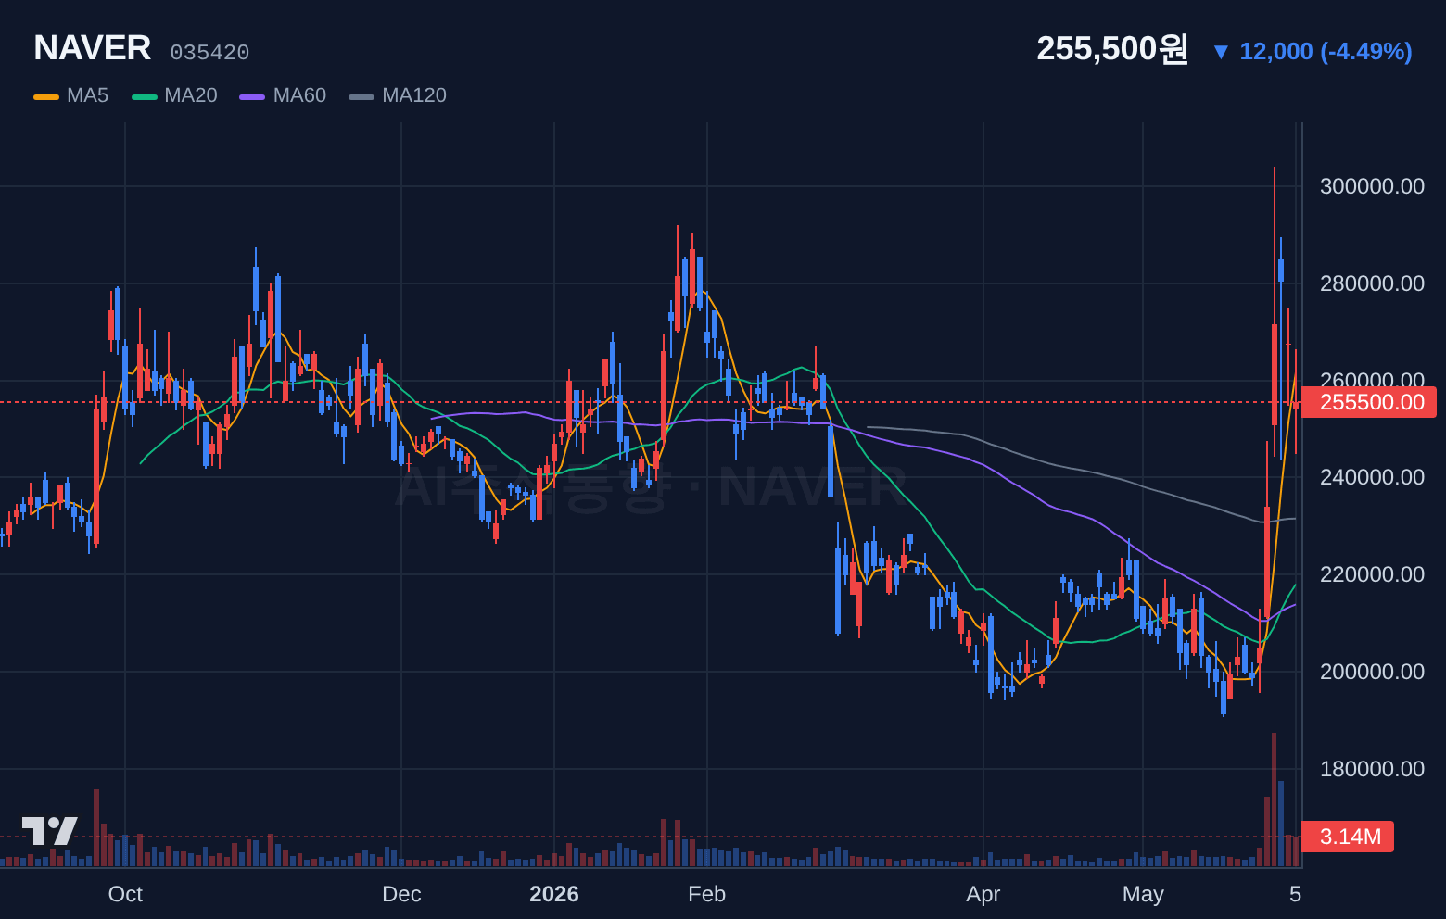Viewport: 1446px width, 919px height.
Task: Click the 280000.00 price axis label
Action: 1372,283
